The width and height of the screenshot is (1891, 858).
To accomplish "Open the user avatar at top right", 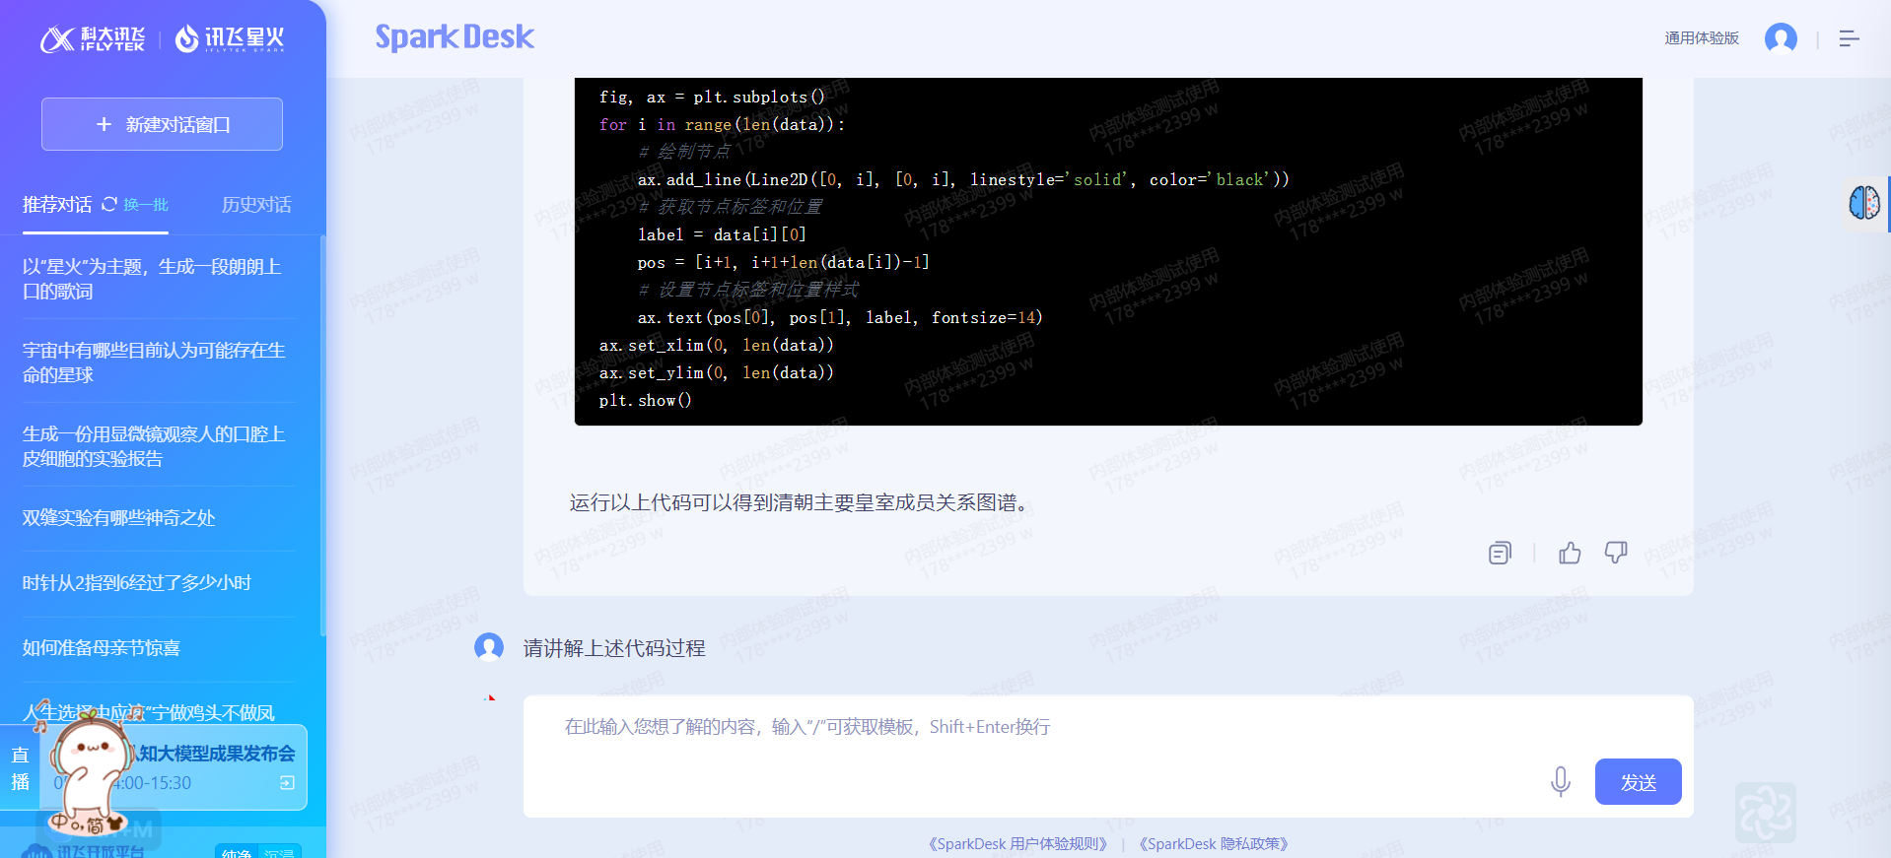I will pos(1781,38).
